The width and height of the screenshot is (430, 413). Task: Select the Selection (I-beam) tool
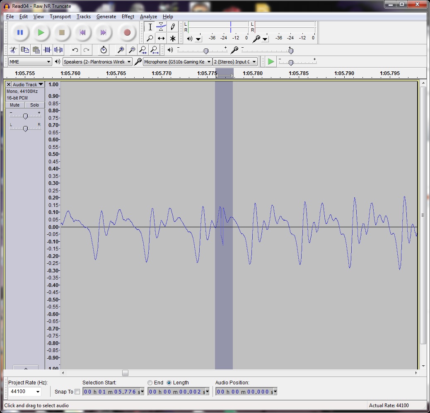click(150, 27)
